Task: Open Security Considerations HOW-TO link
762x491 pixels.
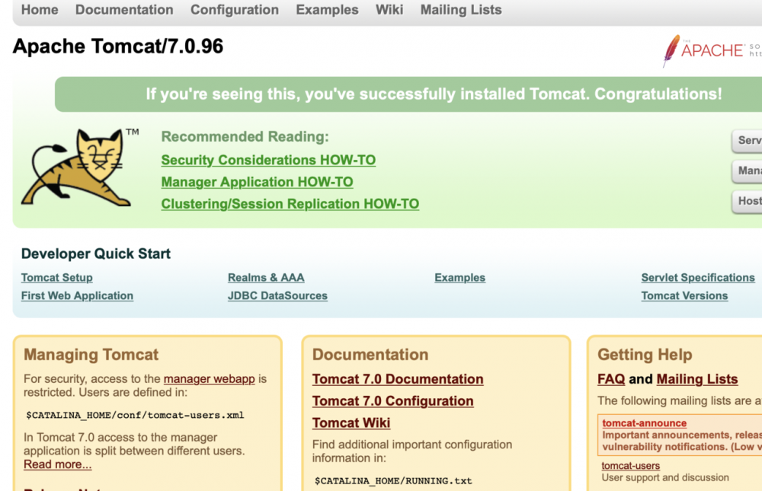Action: tap(268, 160)
